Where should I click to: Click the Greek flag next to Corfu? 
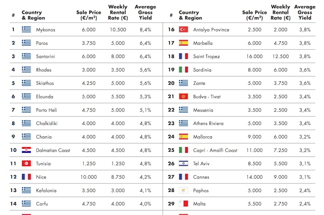27,203
